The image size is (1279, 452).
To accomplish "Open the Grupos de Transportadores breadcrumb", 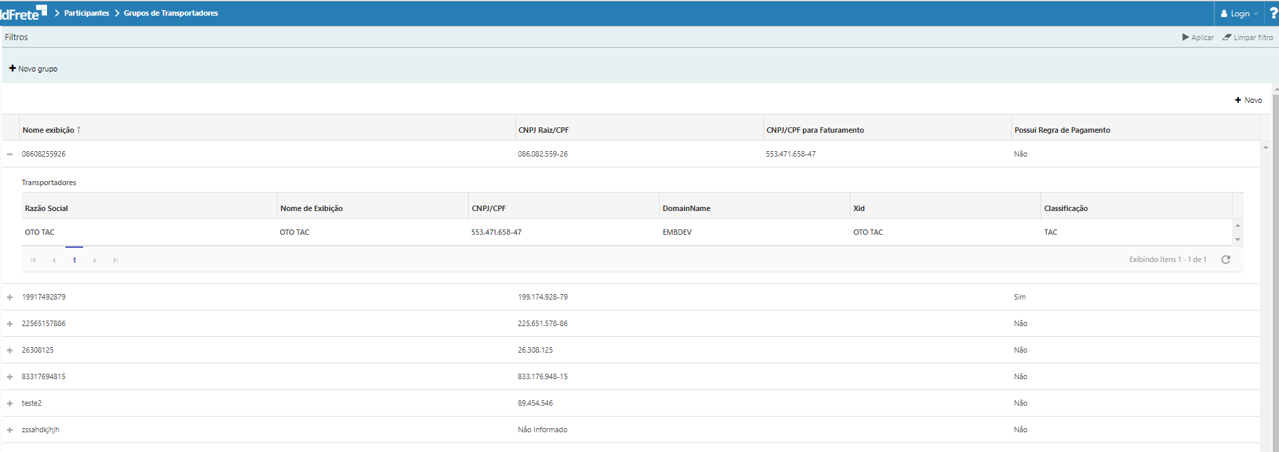I will click(170, 13).
